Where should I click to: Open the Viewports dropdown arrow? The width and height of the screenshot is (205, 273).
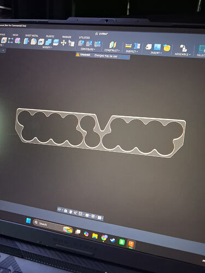coord(102,218)
